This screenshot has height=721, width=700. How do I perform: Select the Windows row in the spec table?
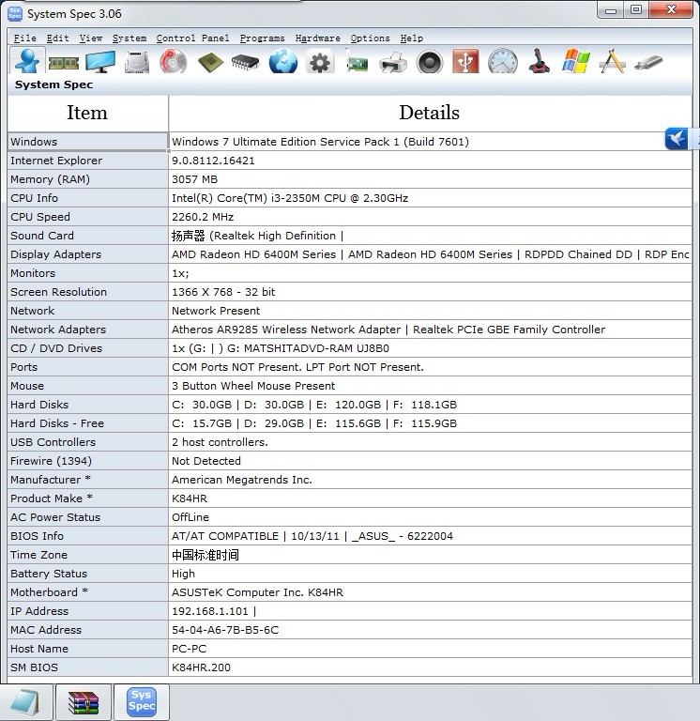[x=87, y=142]
